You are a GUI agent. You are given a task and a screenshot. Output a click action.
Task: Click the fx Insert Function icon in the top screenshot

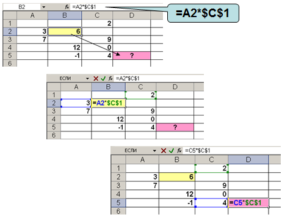(x=67, y=7)
